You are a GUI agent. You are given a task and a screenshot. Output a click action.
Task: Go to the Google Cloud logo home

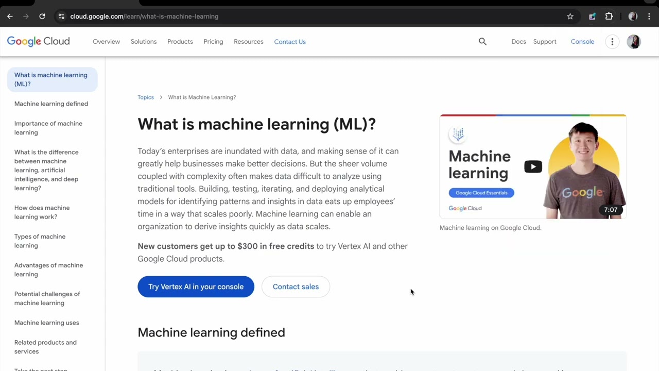pyautogui.click(x=38, y=42)
